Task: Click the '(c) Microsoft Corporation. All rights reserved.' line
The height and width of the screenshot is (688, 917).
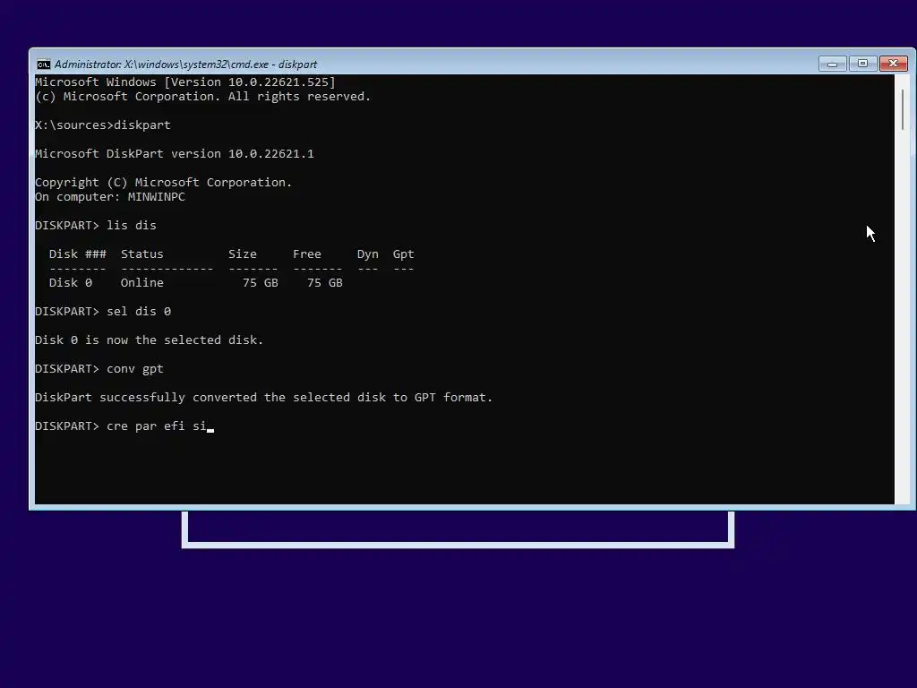Action: click(203, 97)
